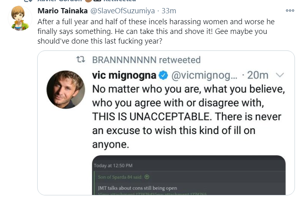Click the 'Today at 12:50 PM' header
Screen dimensions: 301x199
113,165
